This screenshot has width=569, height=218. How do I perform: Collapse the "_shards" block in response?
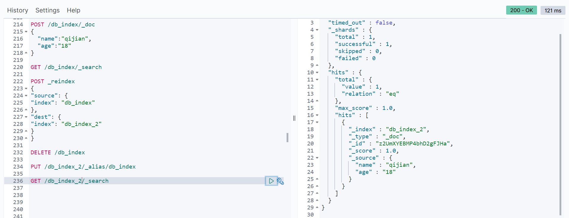317,30
